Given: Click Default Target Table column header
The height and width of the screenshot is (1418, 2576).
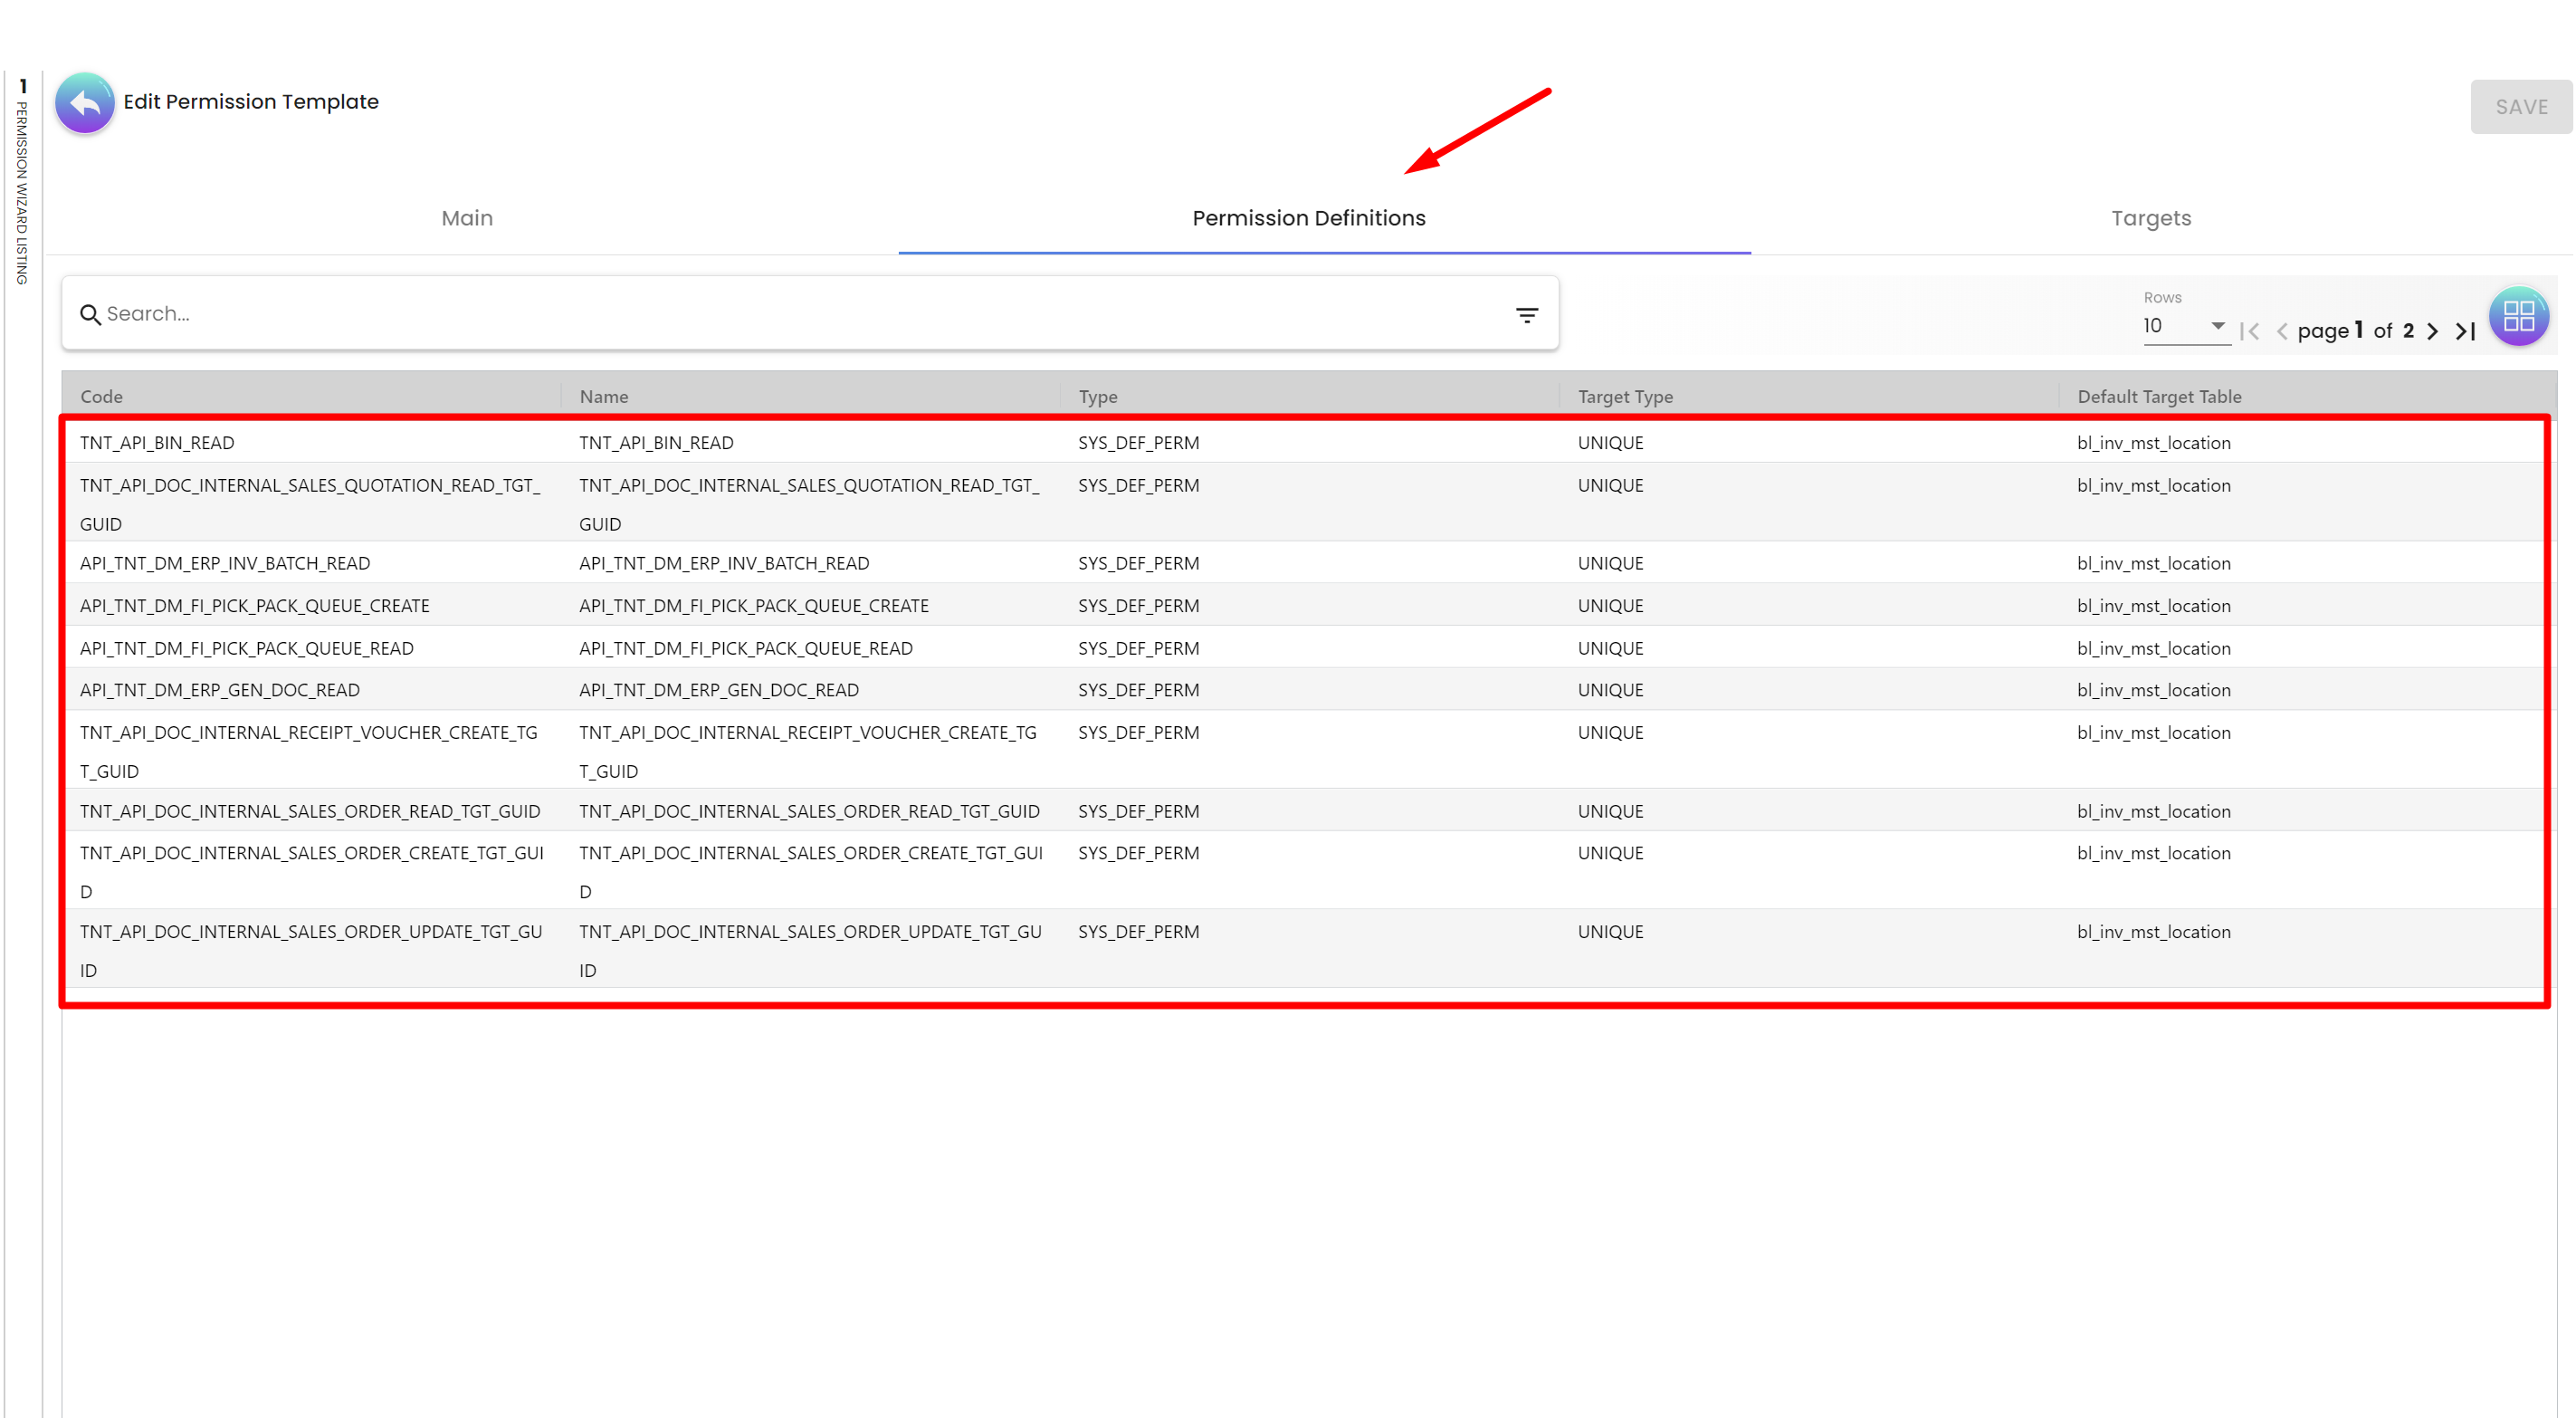Looking at the screenshot, I should [2158, 397].
